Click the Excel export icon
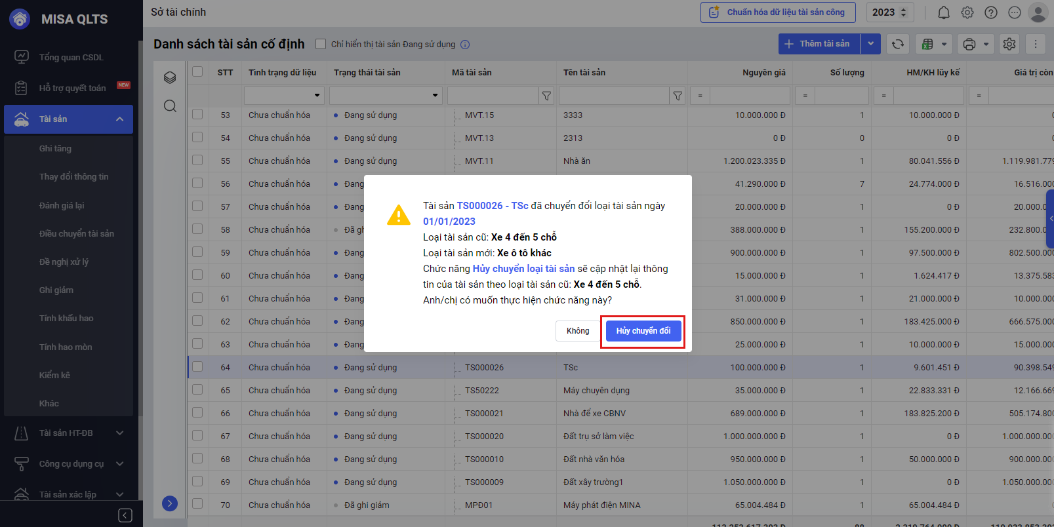1054x527 pixels. tap(927, 44)
